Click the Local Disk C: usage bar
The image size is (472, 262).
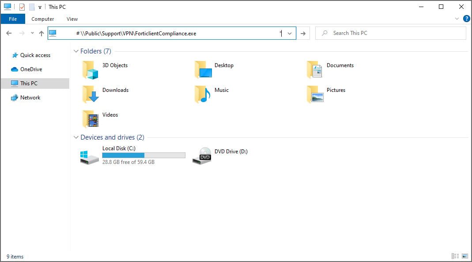pyautogui.click(x=143, y=155)
